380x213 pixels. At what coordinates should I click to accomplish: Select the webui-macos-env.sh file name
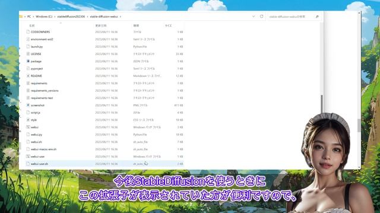(43, 149)
